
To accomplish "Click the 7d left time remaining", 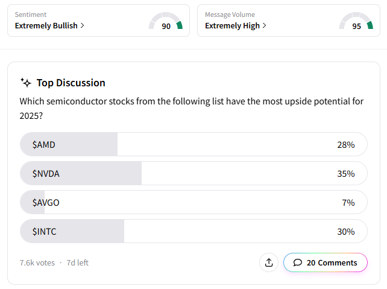I will click(x=78, y=262).
